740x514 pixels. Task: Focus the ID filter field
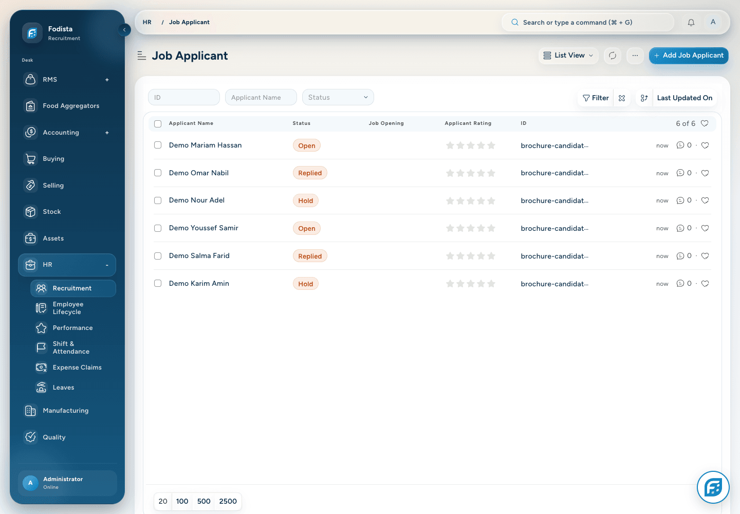pyautogui.click(x=184, y=97)
